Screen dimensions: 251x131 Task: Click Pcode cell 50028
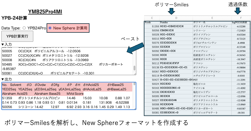tap(152, 35)
